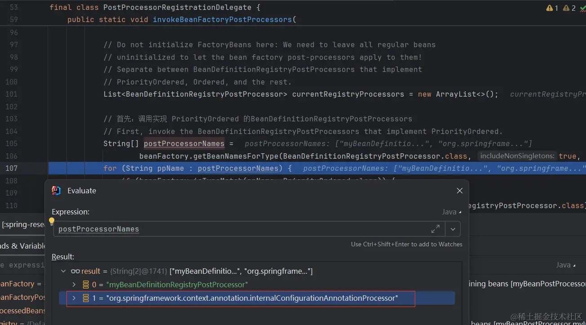
Task: Expand element 1 internalConfigurationAnnotationProcessor
Action: tap(74, 298)
